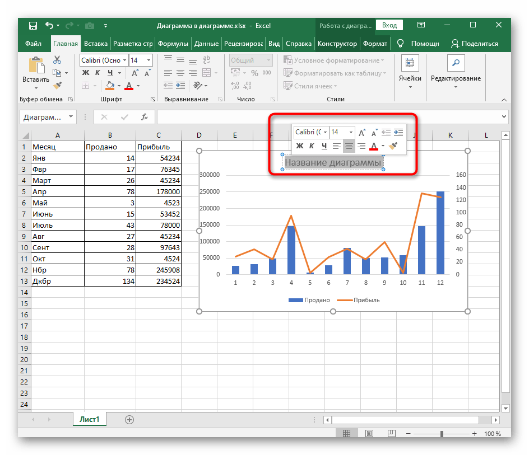The height and width of the screenshot is (455, 529).
Task: Open the Cells (Ячейки) group
Action: click(410, 72)
